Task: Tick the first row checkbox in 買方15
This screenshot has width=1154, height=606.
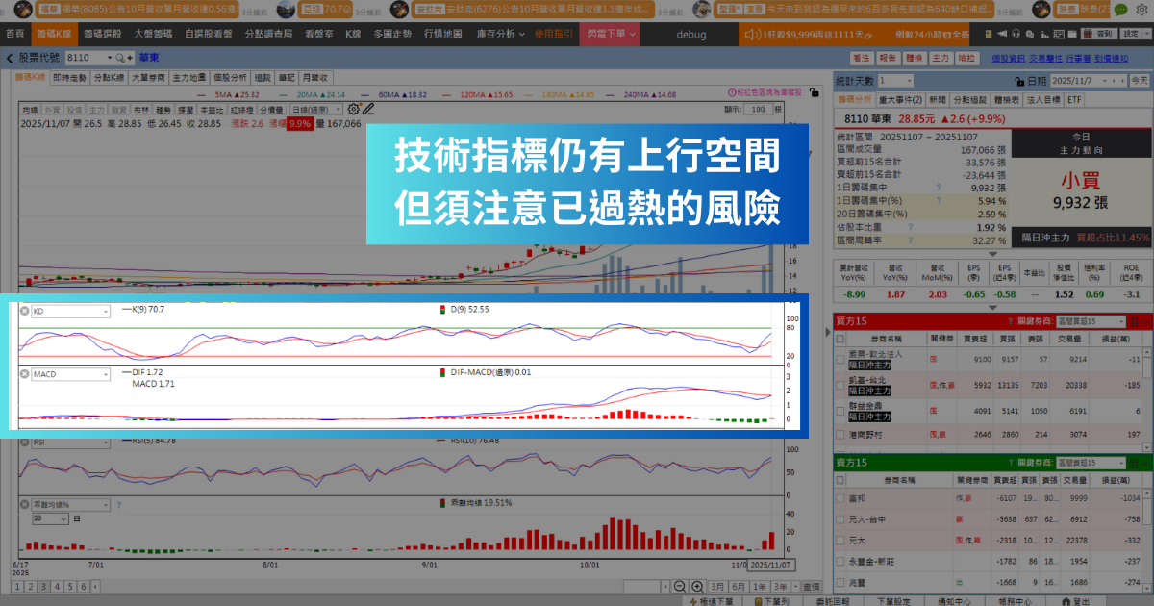Action: [x=840, y=386]
